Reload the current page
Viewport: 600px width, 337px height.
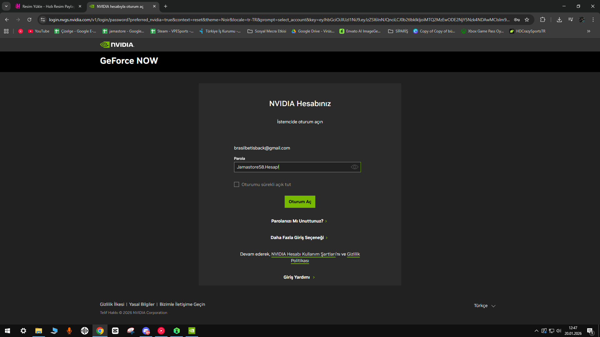click(29, 20)
